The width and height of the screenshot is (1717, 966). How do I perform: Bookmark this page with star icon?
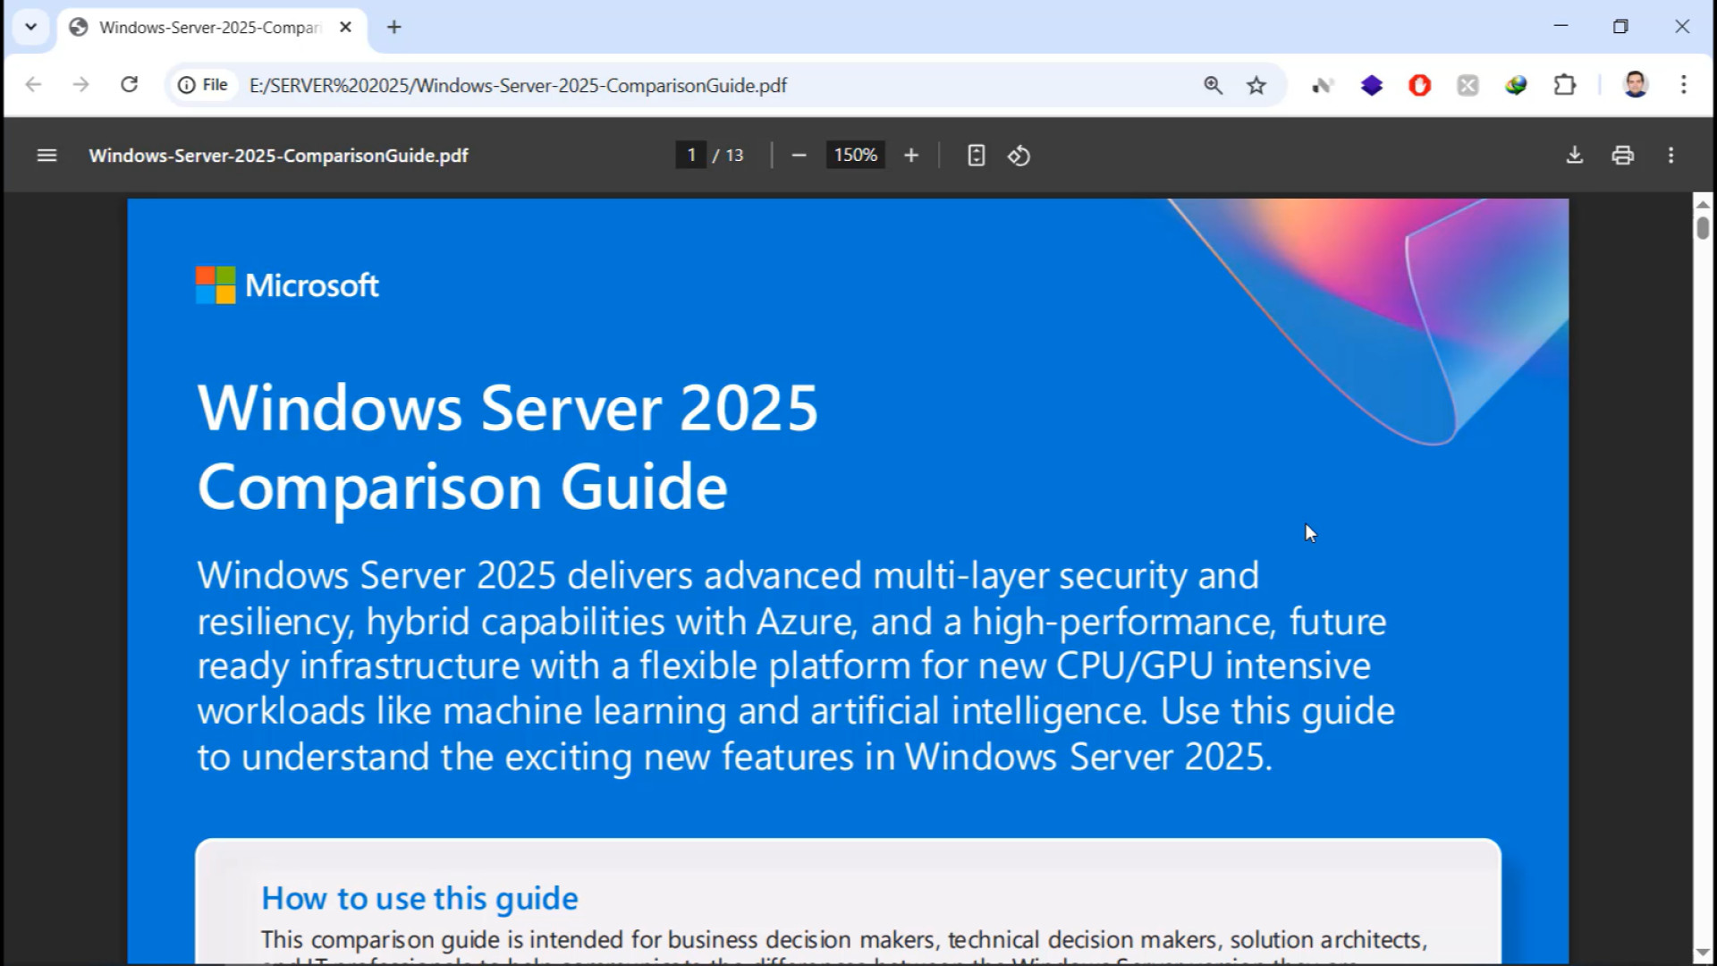pyautogui.click(x=1256, y=85)
